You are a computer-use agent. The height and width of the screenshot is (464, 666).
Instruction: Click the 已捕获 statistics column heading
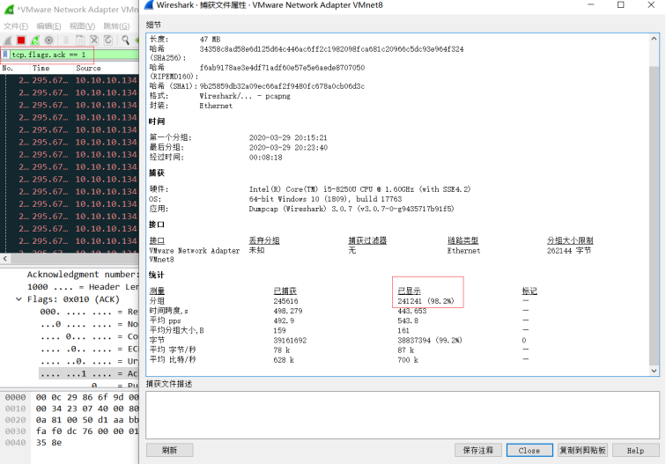(285, 291)
